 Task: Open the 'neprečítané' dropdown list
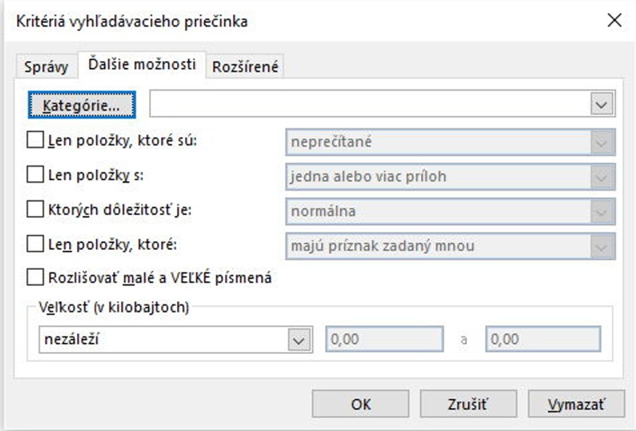point(601,142)
